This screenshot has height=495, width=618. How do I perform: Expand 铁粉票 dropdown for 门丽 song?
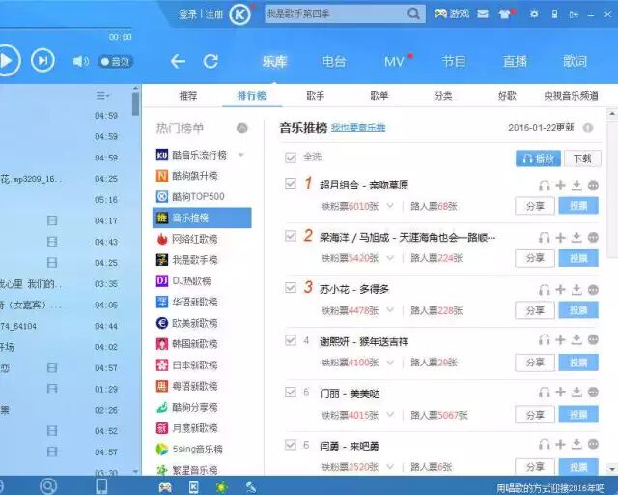point(390,415)
